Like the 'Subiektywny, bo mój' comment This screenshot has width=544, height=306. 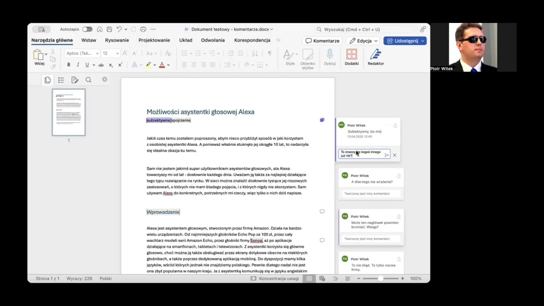point(395,125)
